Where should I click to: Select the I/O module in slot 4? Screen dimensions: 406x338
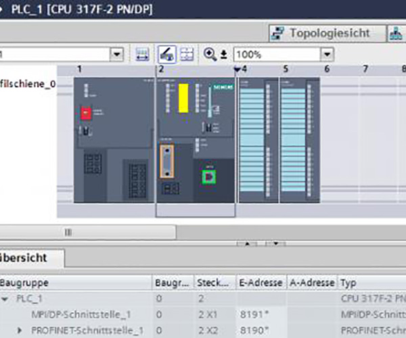coord(258,140)
